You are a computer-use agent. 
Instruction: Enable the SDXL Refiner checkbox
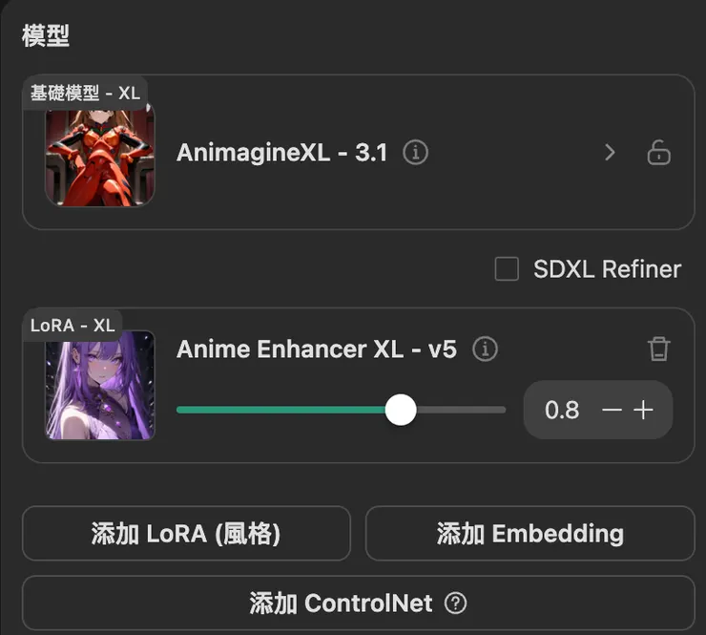[507, 269]
